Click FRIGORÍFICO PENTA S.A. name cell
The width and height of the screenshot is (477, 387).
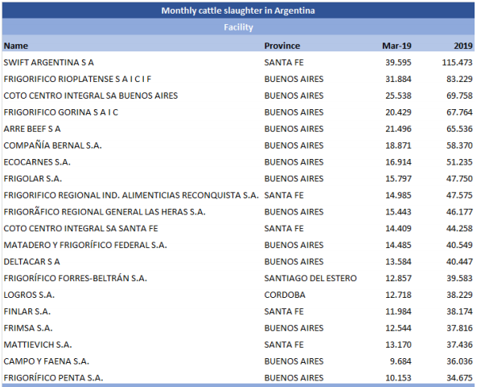click(x=54, y=378)
